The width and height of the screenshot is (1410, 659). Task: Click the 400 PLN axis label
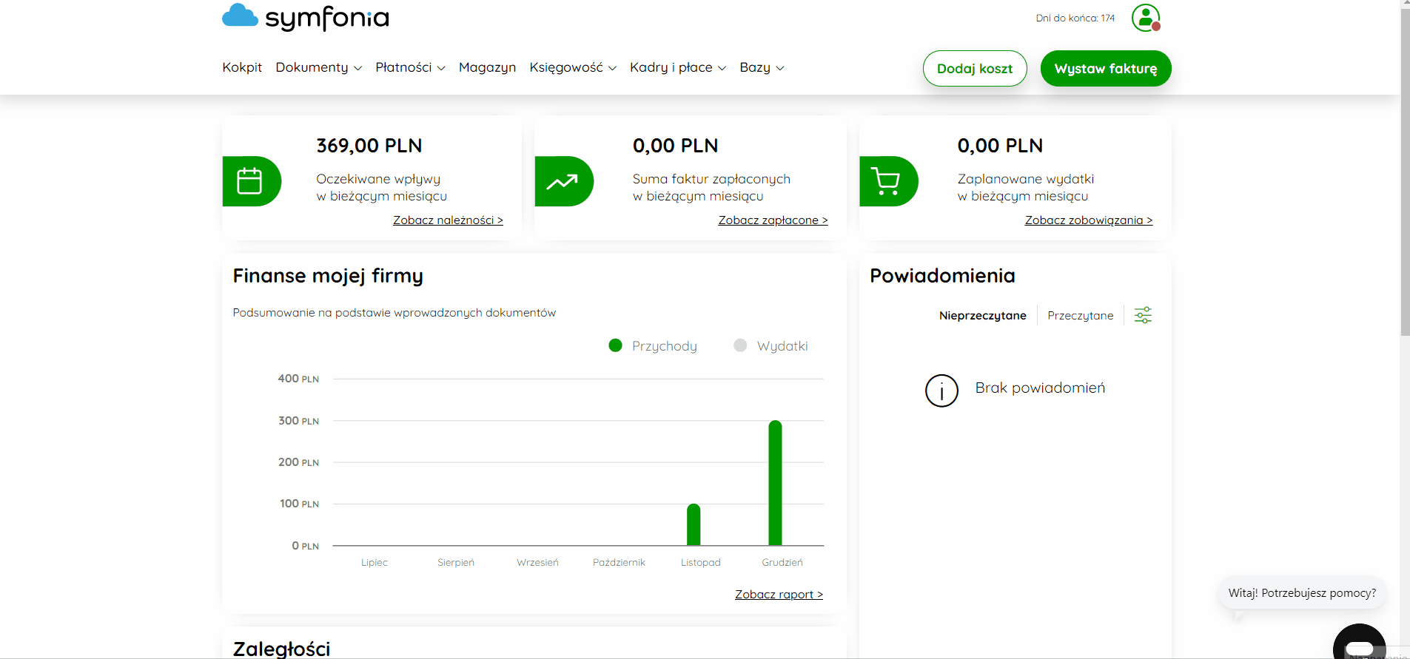coord(298,379)
